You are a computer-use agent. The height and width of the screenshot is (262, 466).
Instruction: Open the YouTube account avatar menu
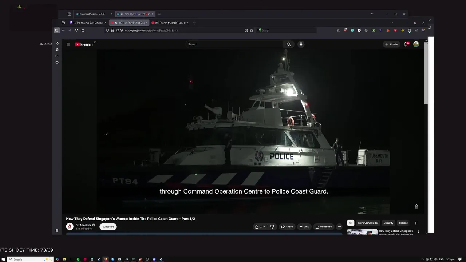416,44
